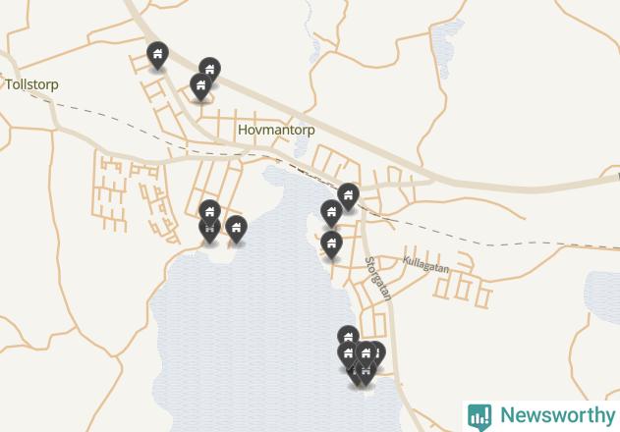Click the house marker just below the highway marker
This screenshot has height=432, width=620.
200,86
